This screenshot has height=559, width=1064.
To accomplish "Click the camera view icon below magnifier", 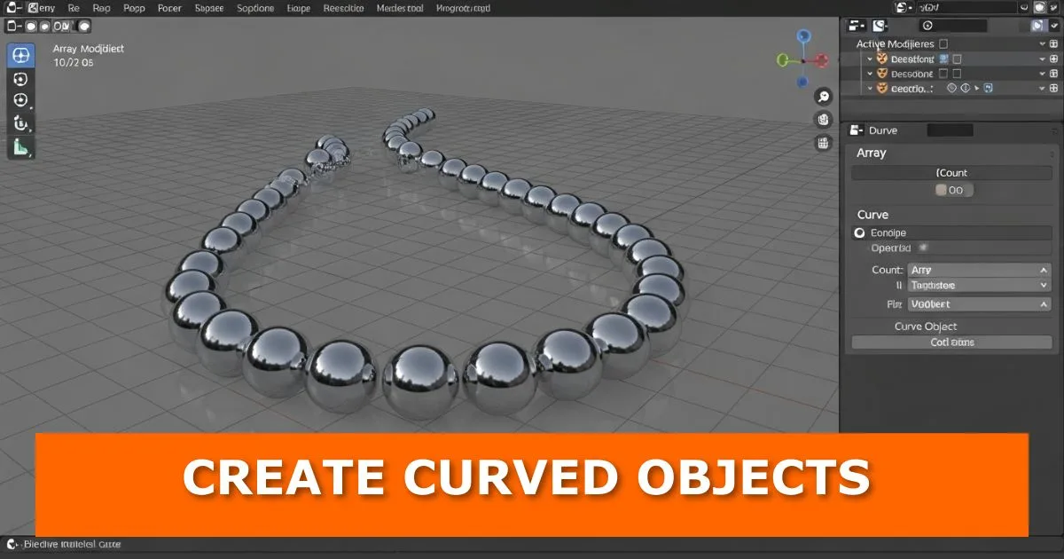I will 824,120.
